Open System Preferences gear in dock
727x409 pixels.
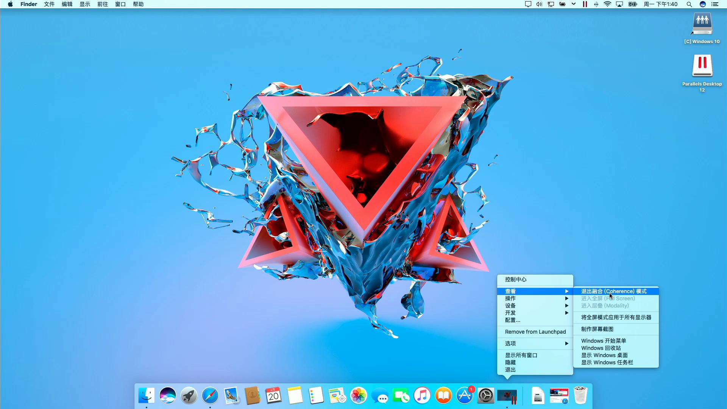pos(486,396)
